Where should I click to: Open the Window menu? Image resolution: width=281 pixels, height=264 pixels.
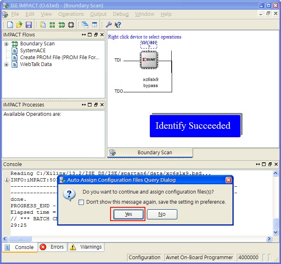[x=145, y=14]
